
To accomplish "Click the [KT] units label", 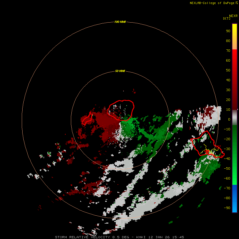I will [x=227, y=18].
